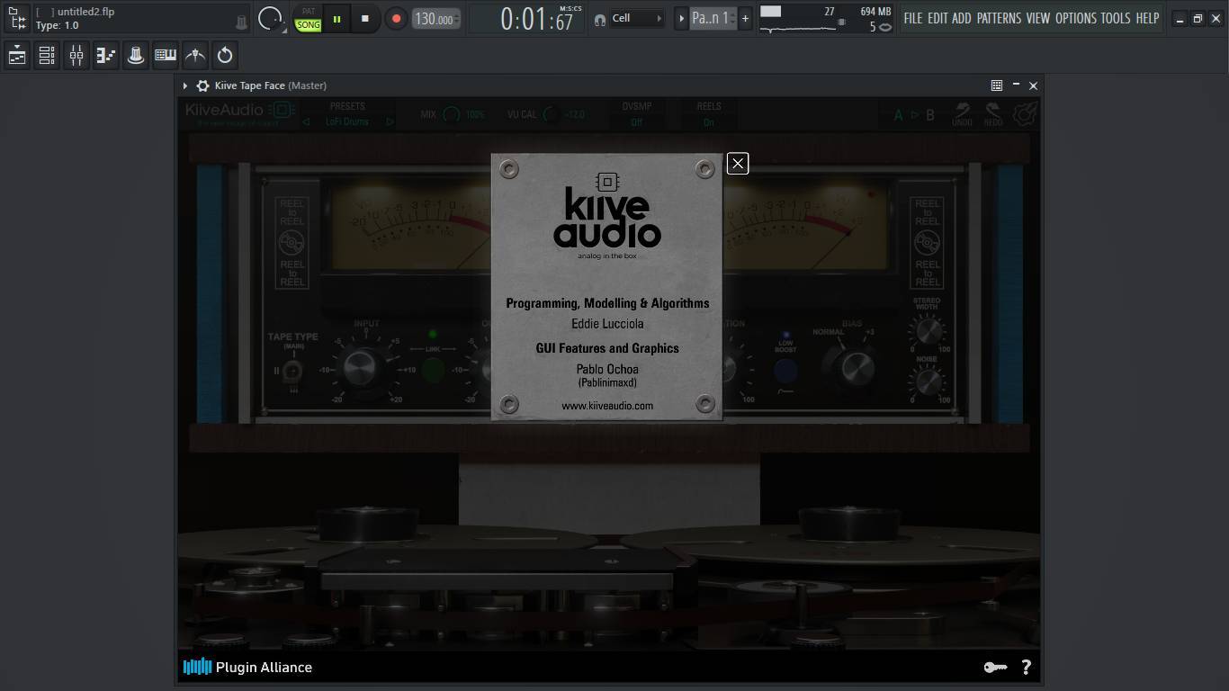Toggle the blue LOW BOOST button
This screenshot has height=691, width=1229.
[785, 370]
